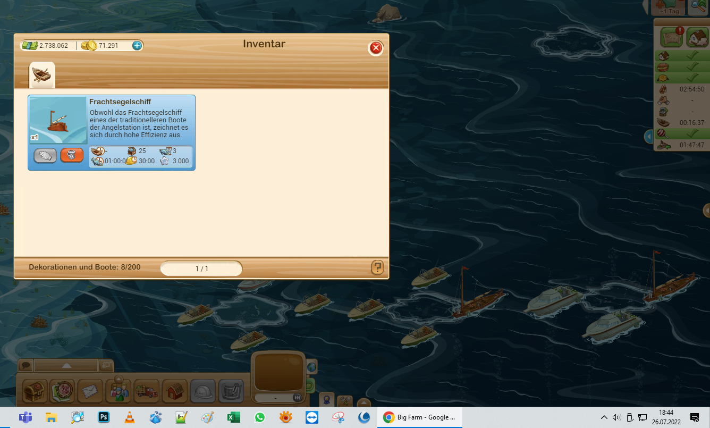
Task: Click Dekorationen und Boote: 8/200 text
Action: pyautogui.click(x=84, y=267)
